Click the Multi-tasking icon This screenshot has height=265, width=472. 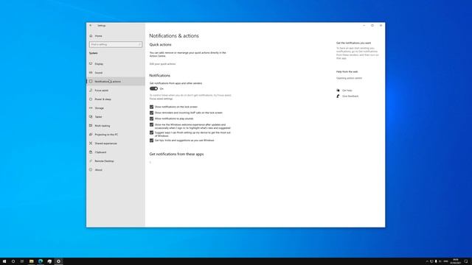91,126
